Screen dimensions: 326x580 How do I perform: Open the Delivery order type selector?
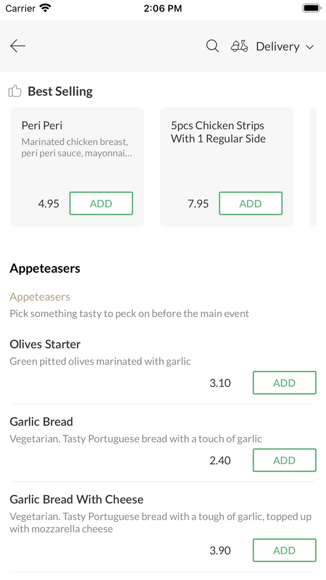point(278,46)
